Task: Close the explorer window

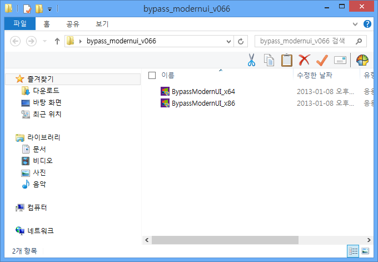Action: [361, 7]
